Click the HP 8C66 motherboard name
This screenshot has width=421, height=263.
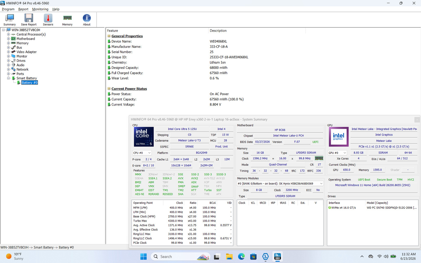(280, 130)
